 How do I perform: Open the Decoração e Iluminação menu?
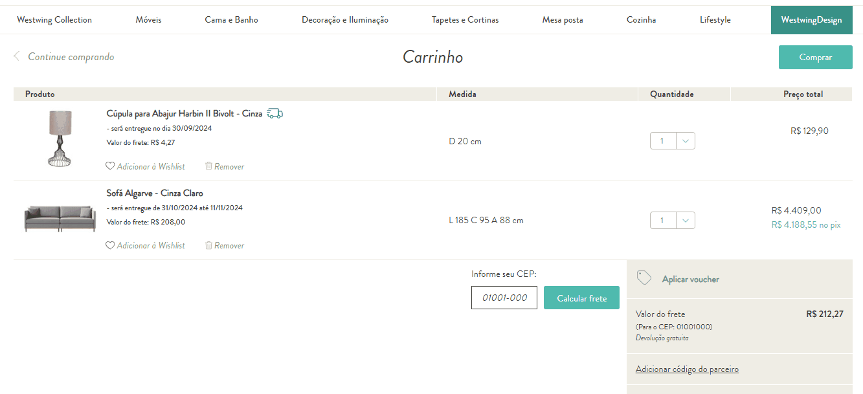pos(345,20)
